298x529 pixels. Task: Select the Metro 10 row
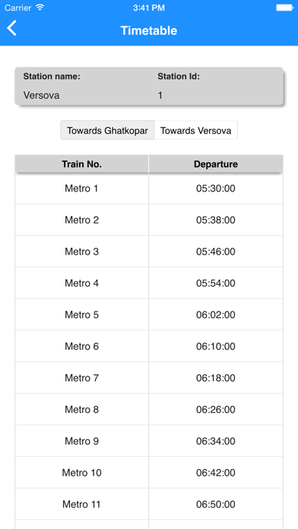pos(149,473)
